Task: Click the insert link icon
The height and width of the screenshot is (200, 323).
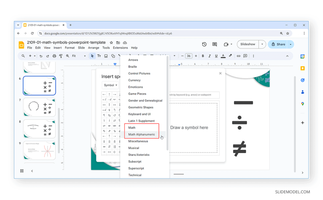Action: [238, 56]
